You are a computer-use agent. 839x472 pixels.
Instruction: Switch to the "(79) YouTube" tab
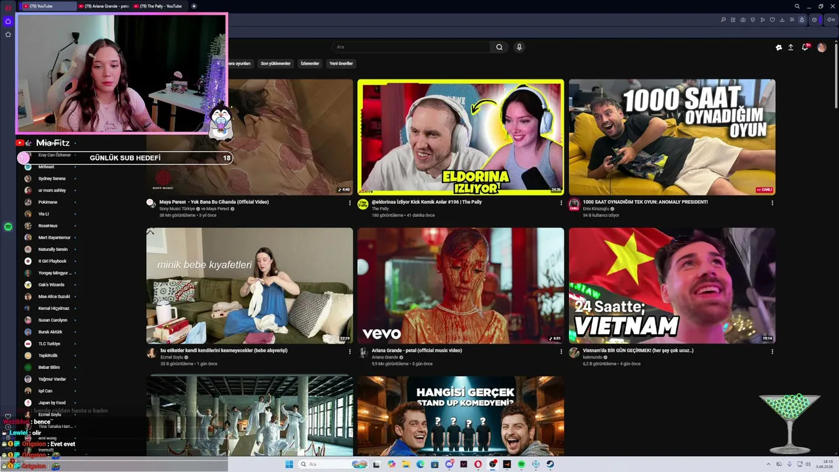coord(49,6)
